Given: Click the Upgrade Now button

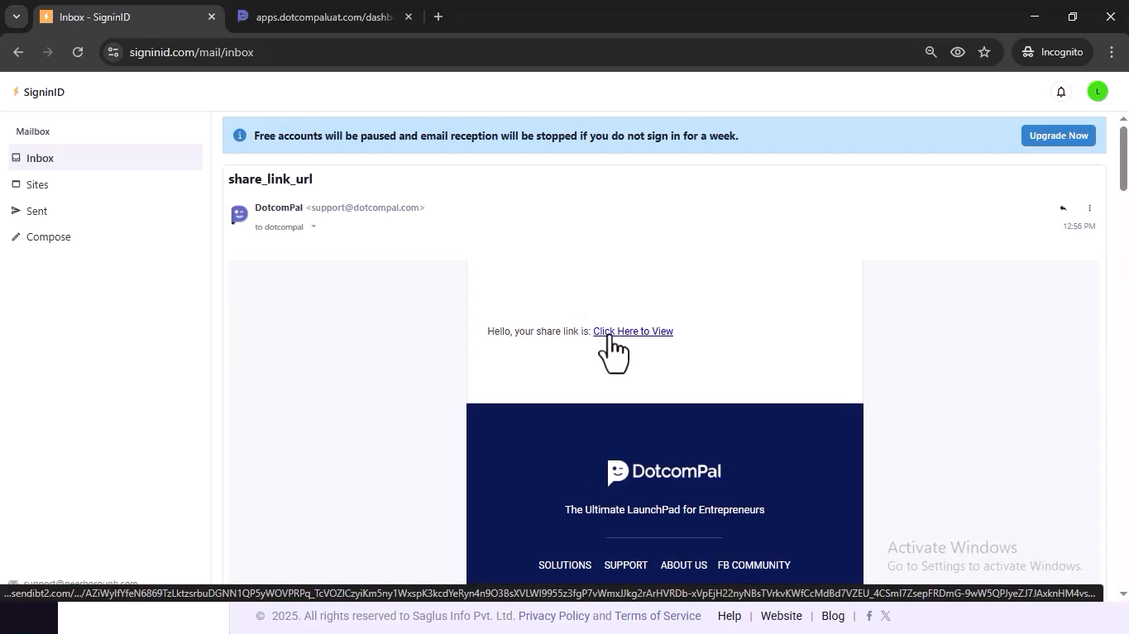Looking at the screenshot, I should (x=1058, y=136).
